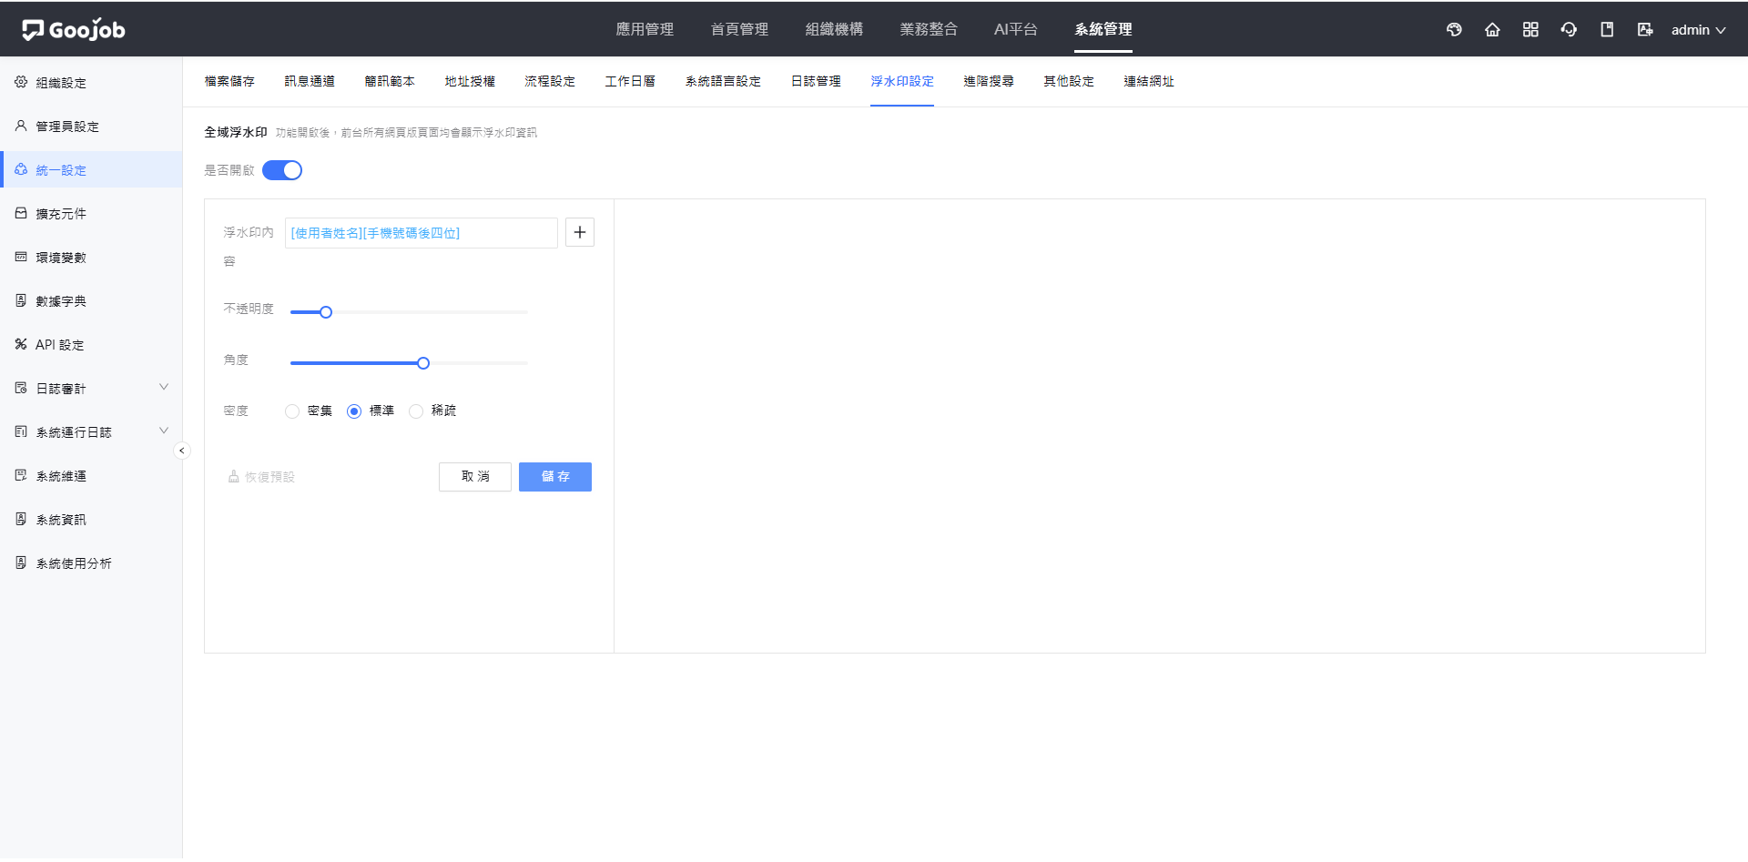Open the theme palette icon in header
1748x862 pixels.
click(1454, 30)
